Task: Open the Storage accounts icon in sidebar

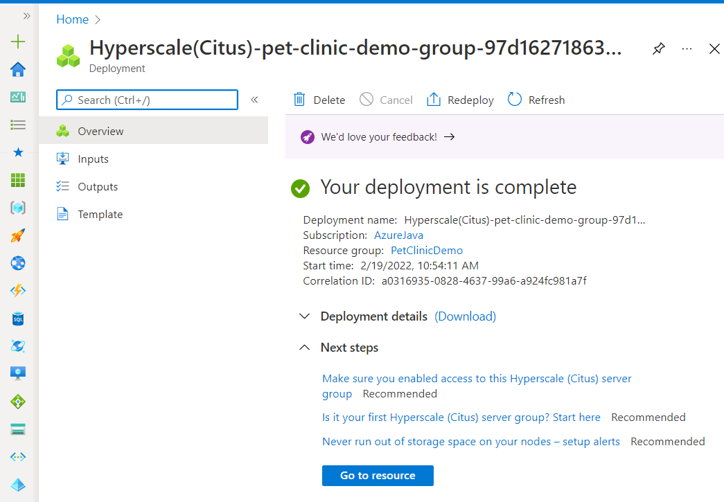Action: tap(18, 429)
